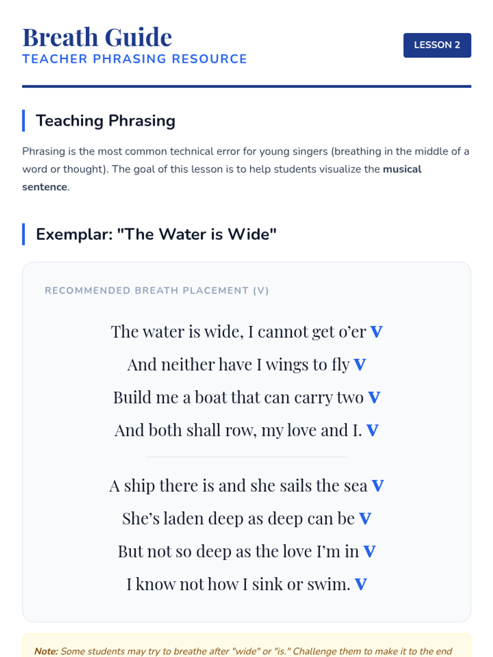Click breath mark after "deep can be"
This screenshot has width=493, height=657.
click(x=365, y=519)
